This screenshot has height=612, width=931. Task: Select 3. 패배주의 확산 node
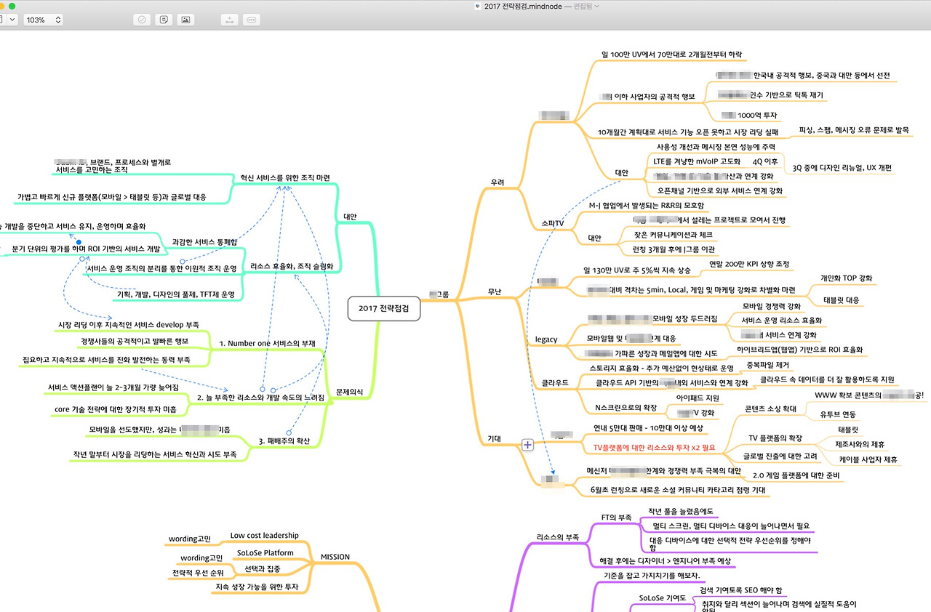click(x=284, y=440)
